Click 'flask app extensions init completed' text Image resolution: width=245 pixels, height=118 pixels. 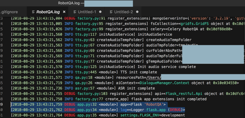pyautogui.click(x=169, y=99)
